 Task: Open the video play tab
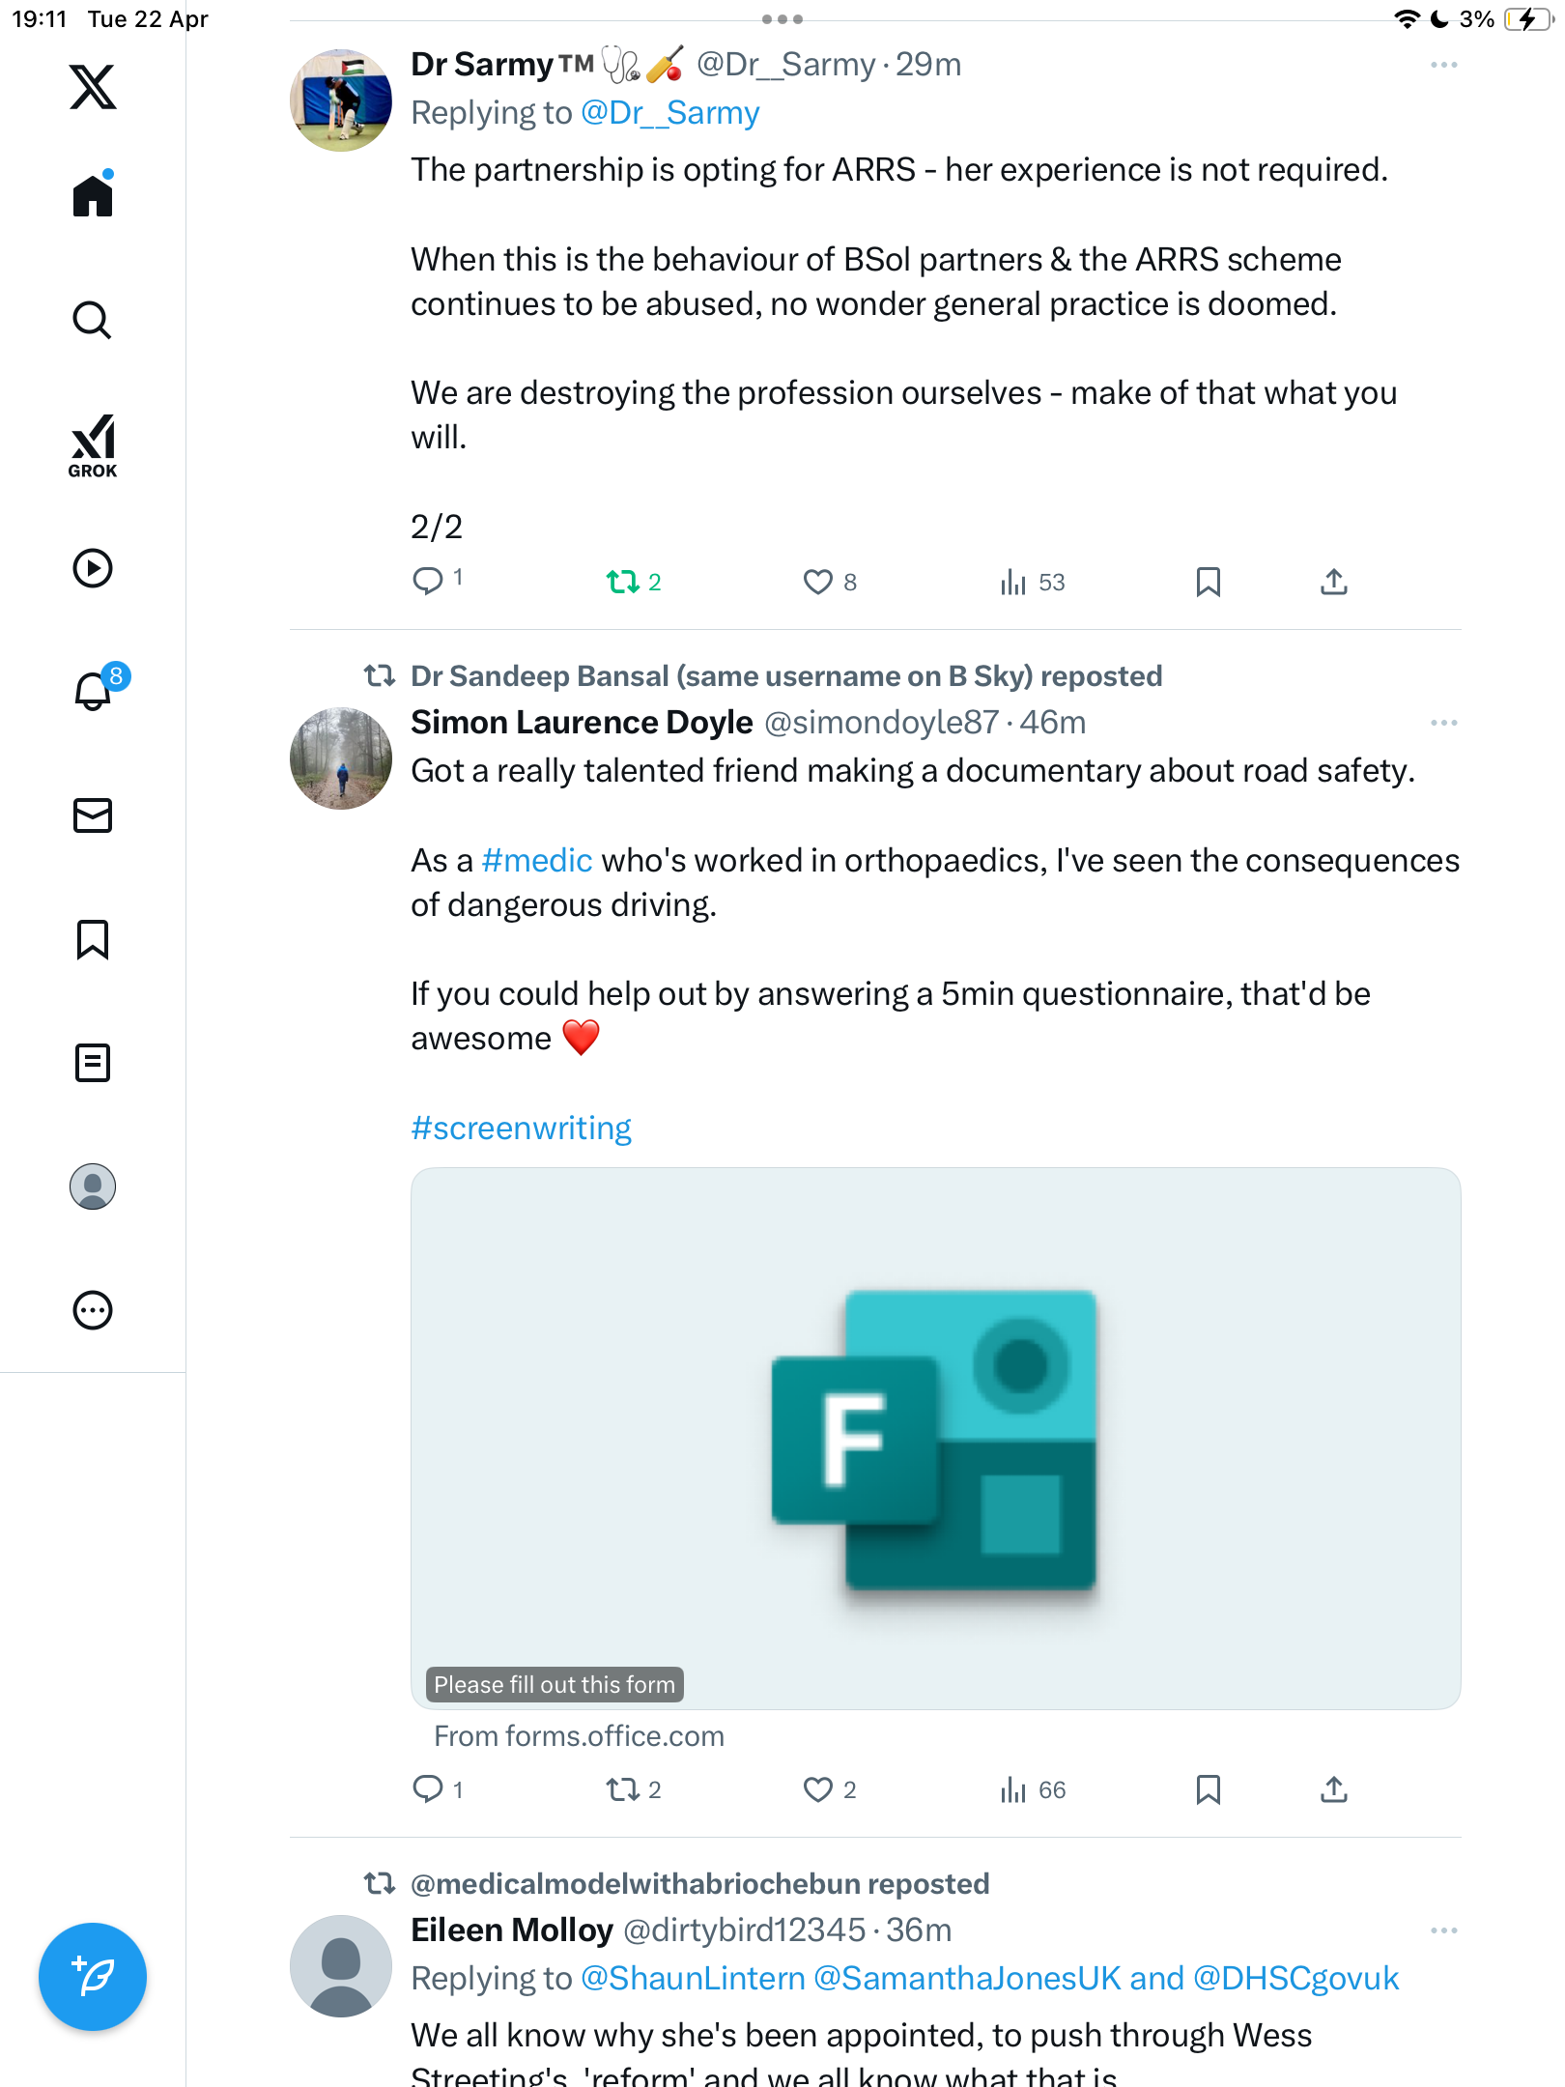coord(93,568)
